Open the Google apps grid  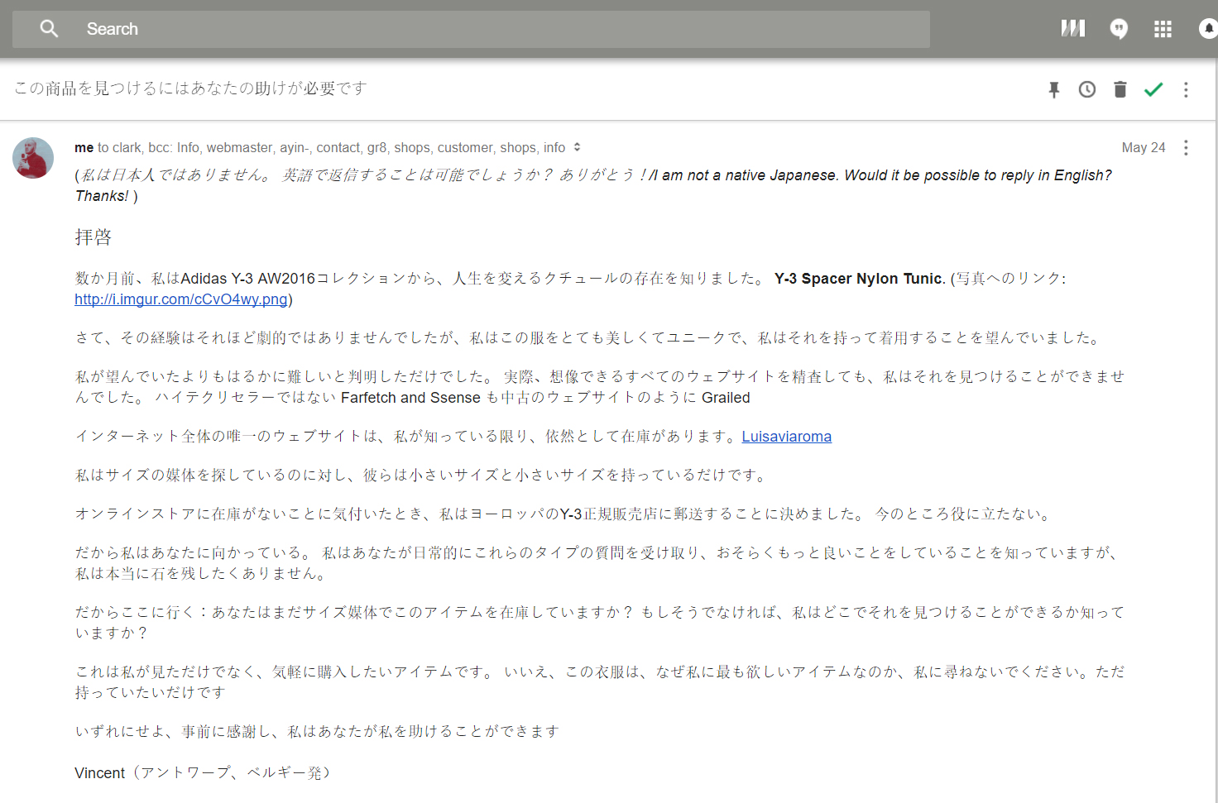tap(1163, 29)
